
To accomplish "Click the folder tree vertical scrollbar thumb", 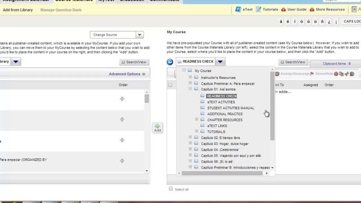I will (272, 105).
